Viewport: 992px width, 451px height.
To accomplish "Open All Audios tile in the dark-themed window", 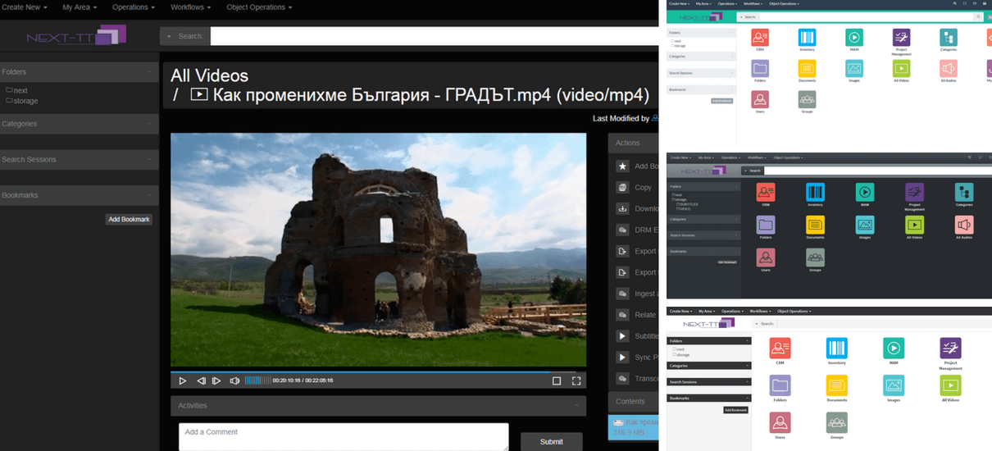I will (964, 226).
